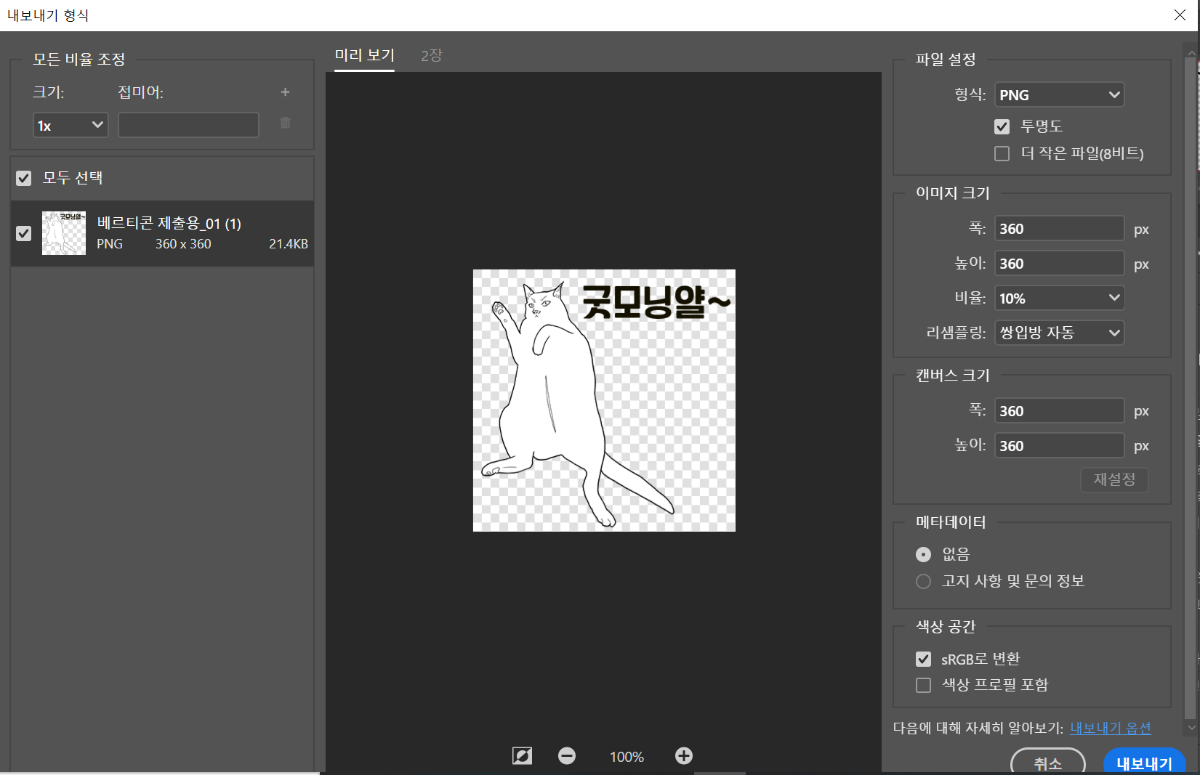
Task: Switch to the 2장 preview tab
Action: [x=431, y=54]
